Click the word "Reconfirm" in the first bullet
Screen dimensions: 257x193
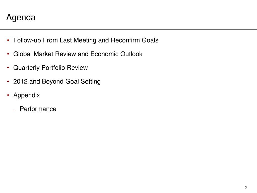(x=125, y=40)
